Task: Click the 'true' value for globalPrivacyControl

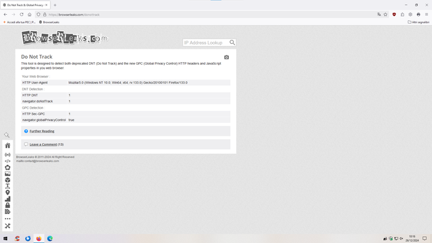Action: pyautogui.click(x=72, y=120)
